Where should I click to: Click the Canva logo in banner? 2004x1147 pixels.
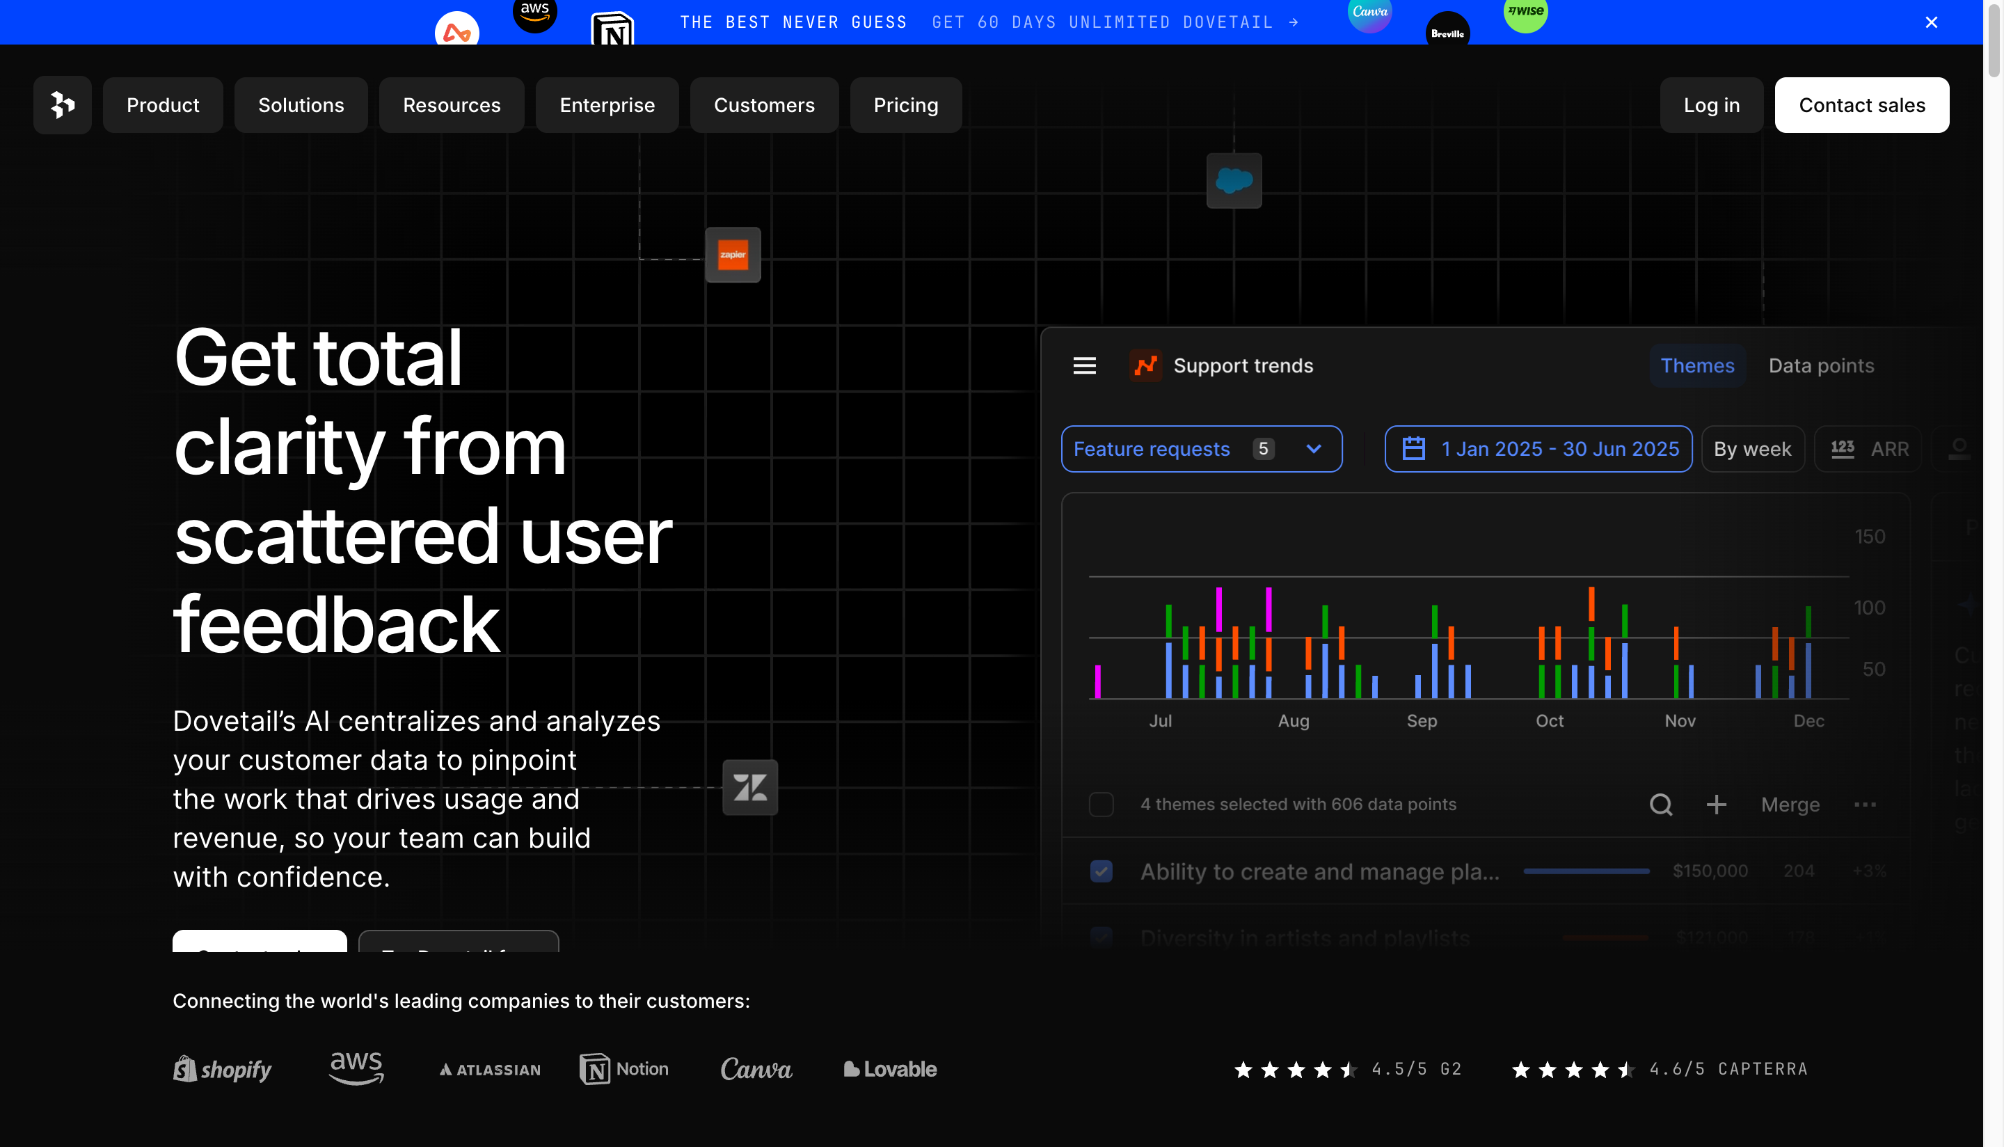pos(1369,13)
